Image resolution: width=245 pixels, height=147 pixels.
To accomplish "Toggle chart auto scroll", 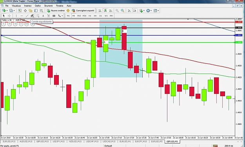I will [x=129, y=11].
